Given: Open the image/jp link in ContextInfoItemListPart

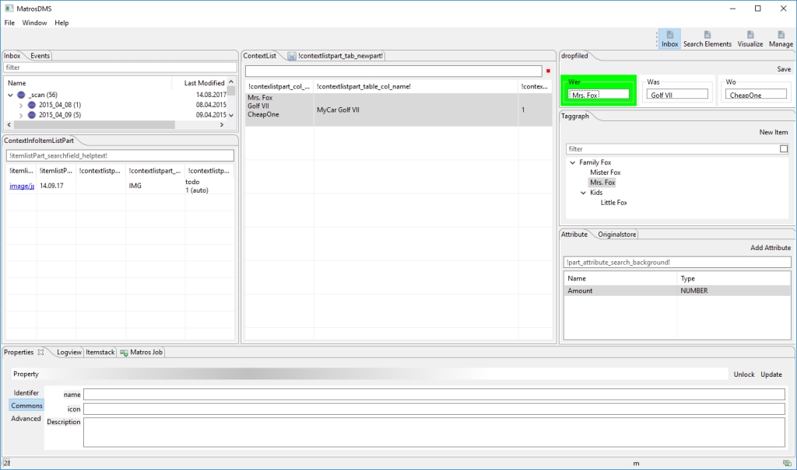Looking at the screenshot, I should tap(19, 185).
